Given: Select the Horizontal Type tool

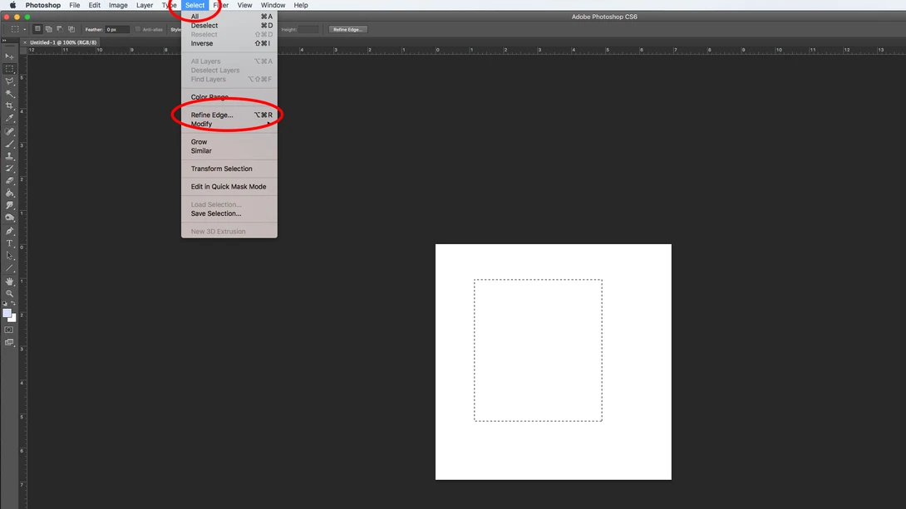Looking at the screenshot, I should click(x=9, y=243).
